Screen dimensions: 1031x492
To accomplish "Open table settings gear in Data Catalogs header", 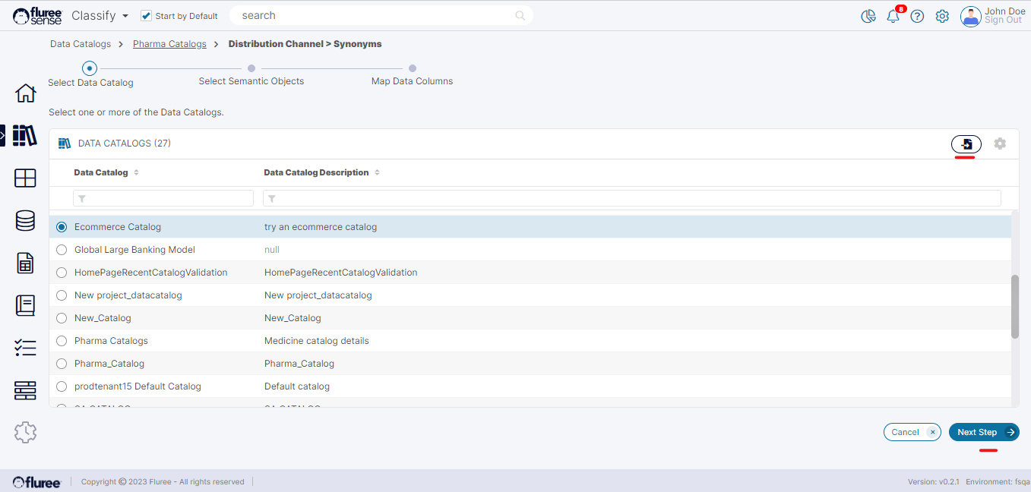I will coord(1000,143).
